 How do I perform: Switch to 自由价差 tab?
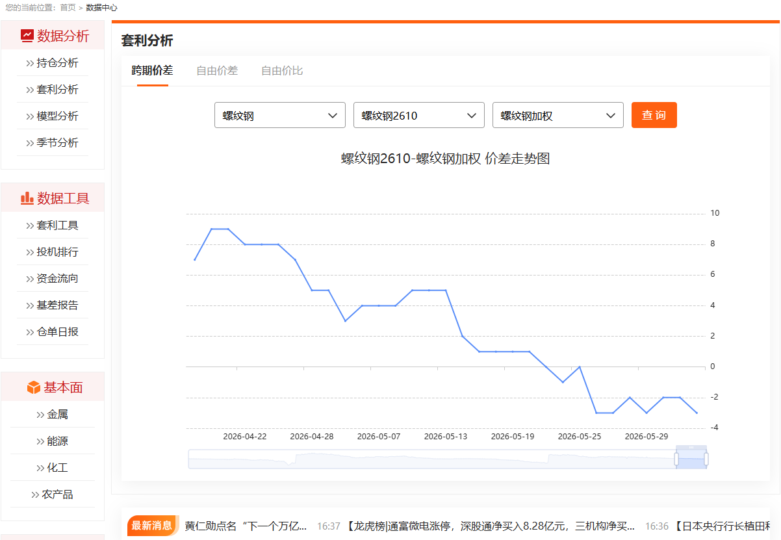pyautogui.click(x=217, y=71)
